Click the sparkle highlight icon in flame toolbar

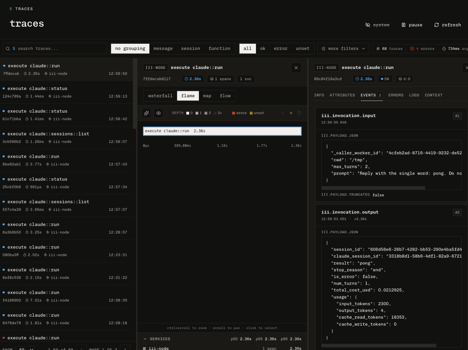146,113
